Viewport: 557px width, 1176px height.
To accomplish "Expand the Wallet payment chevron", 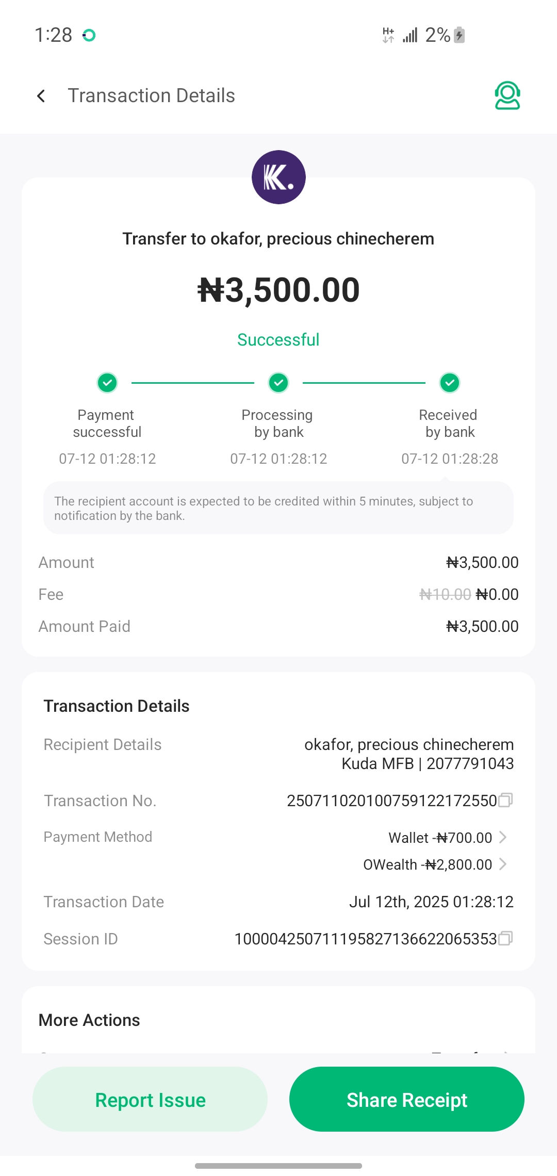I will (x=503, y=837).
